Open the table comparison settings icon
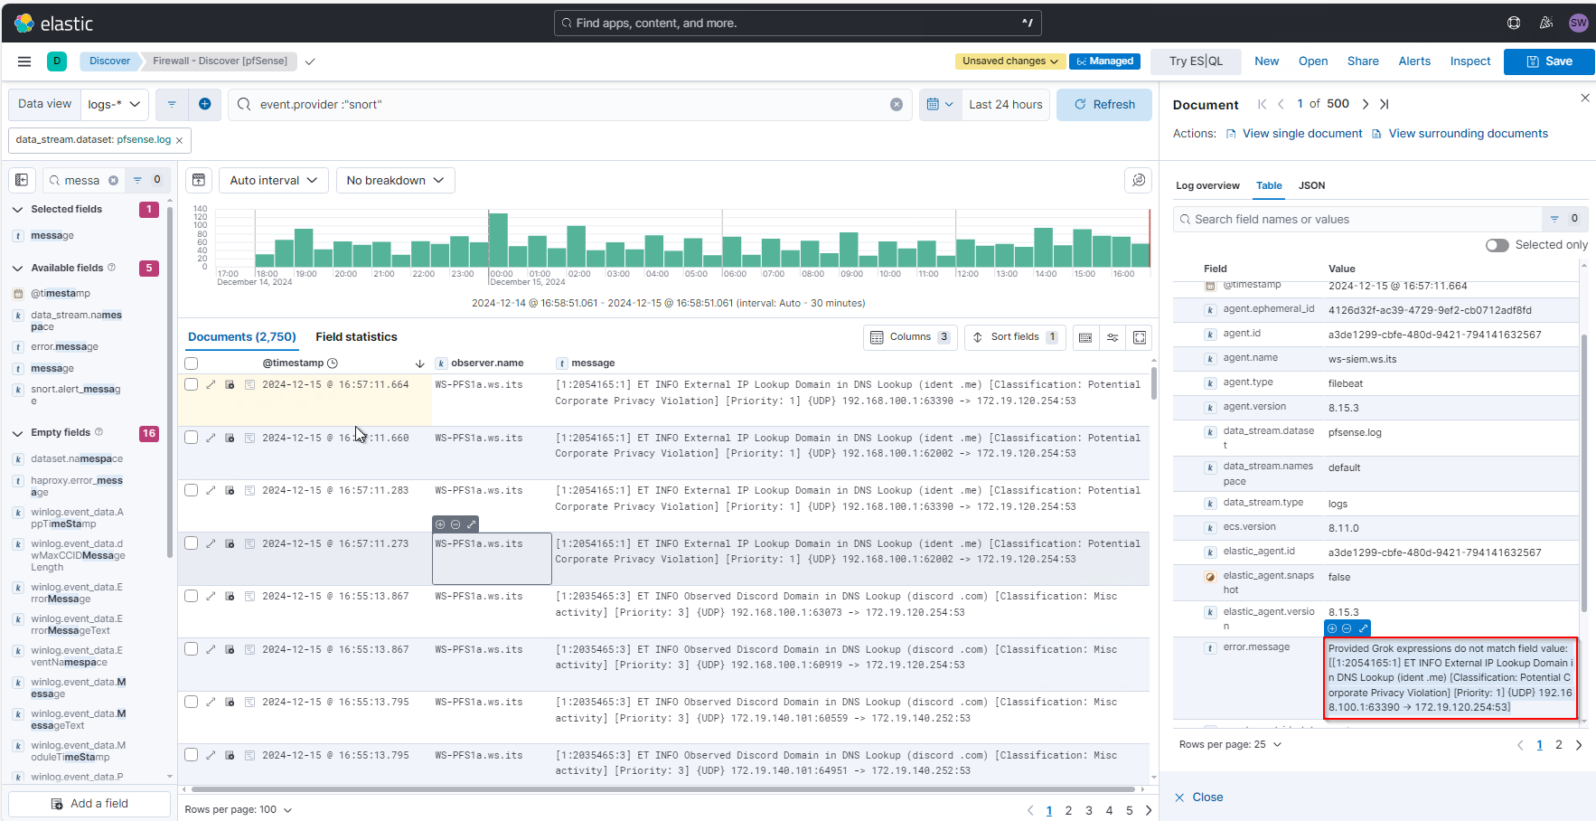The width and height of the screenshot is (1596, 821). (1113, 337)
